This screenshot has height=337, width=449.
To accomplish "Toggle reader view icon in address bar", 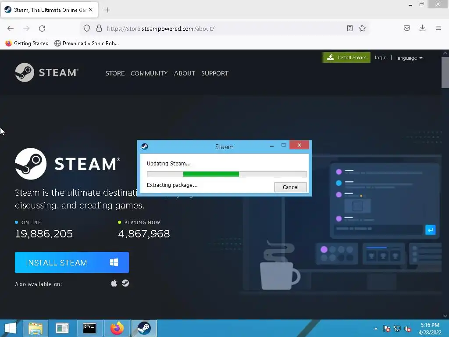I will click(x=349, y=28).
